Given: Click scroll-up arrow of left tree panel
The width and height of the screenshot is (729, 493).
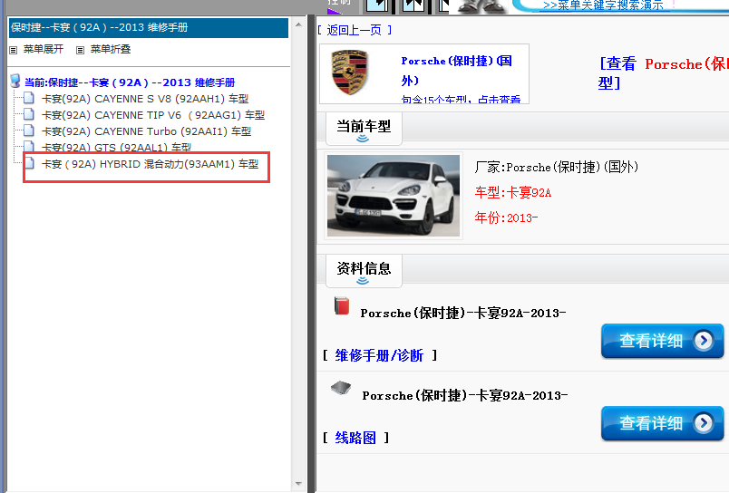Looking at the screenshot, I should point(298,24).
